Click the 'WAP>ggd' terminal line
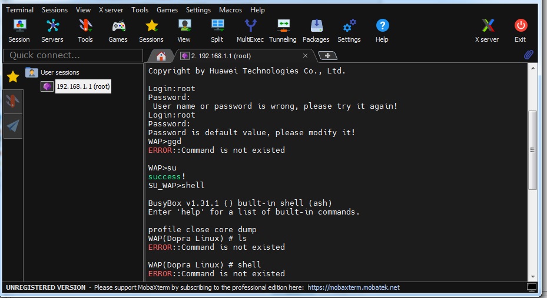This screenshot has width=547, height=298. (x=165, y=142)
